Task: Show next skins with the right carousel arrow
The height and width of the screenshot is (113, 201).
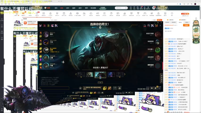Action: (125, 74)
